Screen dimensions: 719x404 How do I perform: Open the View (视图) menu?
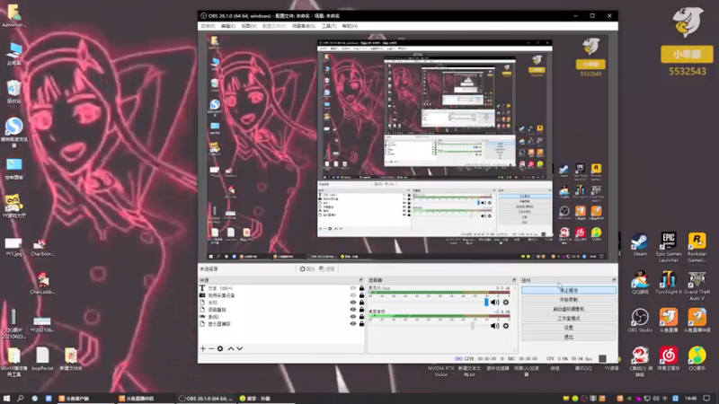pyautogui.click(x=249, y=26)
